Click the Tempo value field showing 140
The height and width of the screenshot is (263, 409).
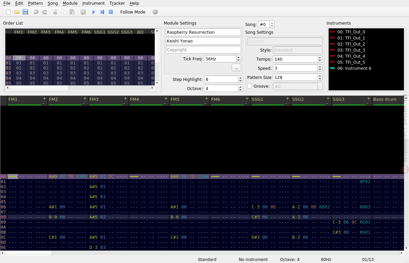click(295, 59)
